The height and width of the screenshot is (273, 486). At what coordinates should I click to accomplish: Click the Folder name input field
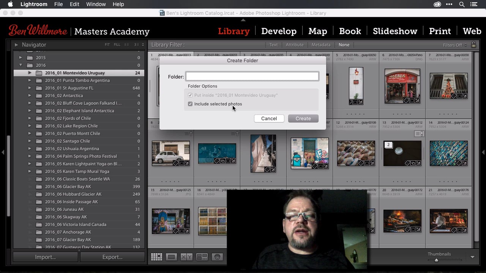click(x=252, y=77)
